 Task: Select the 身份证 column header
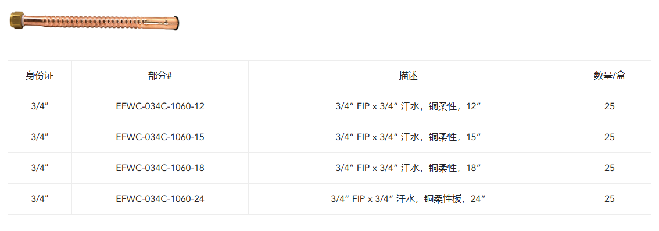(40, 76)
